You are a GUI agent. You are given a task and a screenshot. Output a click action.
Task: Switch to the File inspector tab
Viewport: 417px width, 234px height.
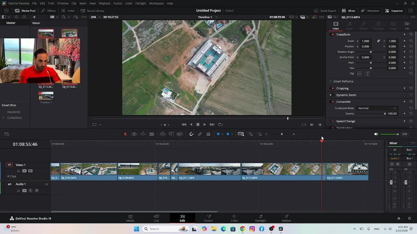(x=407, y=26)
